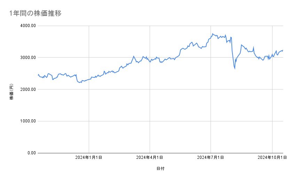
Task: Click the 4000.00 y-axis label
Action: (27, 26)
